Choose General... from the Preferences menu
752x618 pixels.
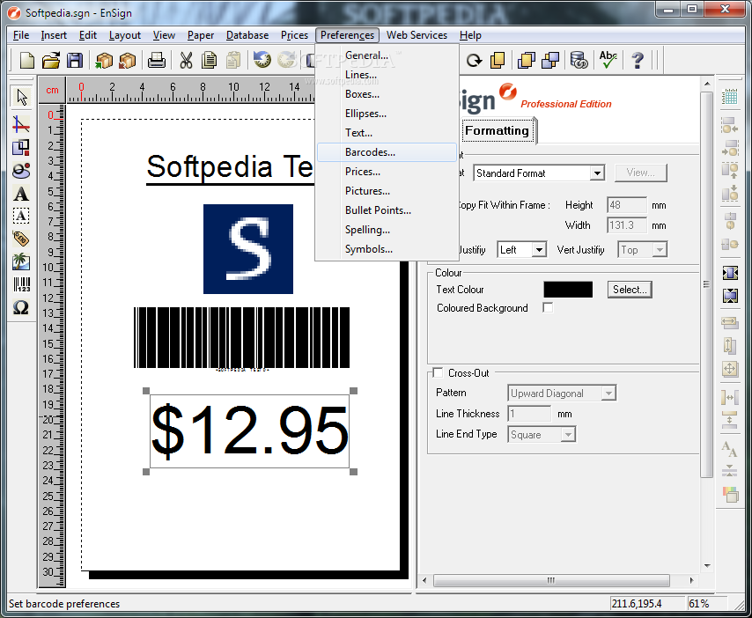click(x=387, y=55)
